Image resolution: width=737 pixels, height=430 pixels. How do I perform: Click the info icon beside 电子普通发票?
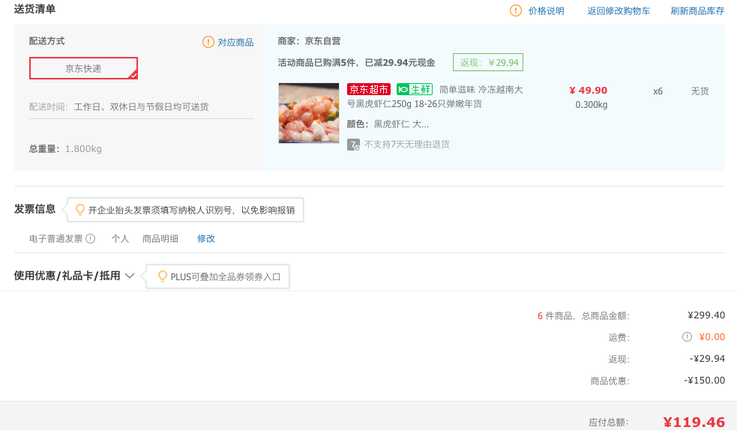coord(90,238)
